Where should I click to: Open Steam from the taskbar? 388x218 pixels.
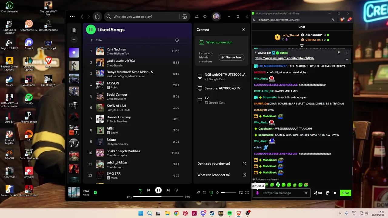[x=212, y=213]
